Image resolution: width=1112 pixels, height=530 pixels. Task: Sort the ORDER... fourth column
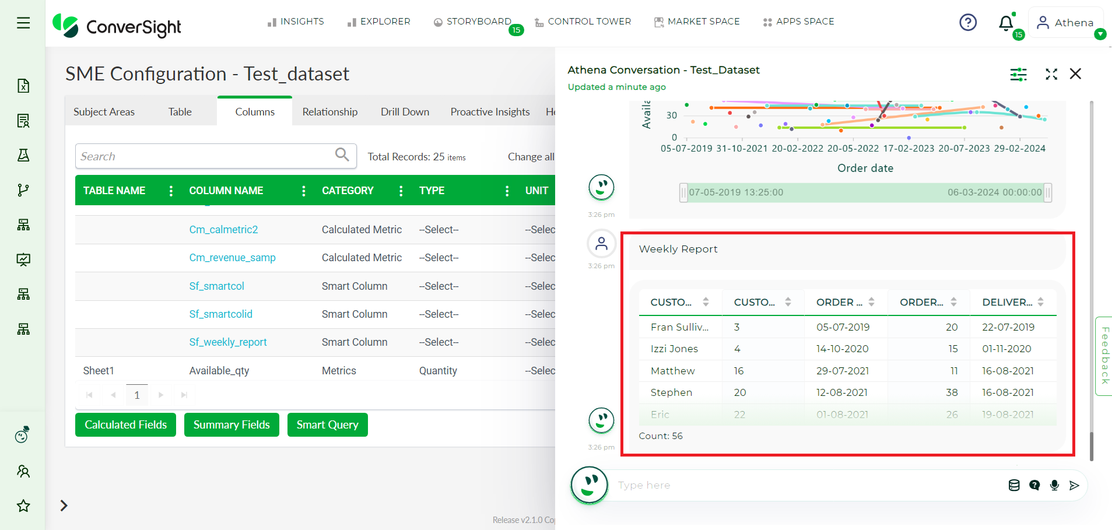click(953, 301)
